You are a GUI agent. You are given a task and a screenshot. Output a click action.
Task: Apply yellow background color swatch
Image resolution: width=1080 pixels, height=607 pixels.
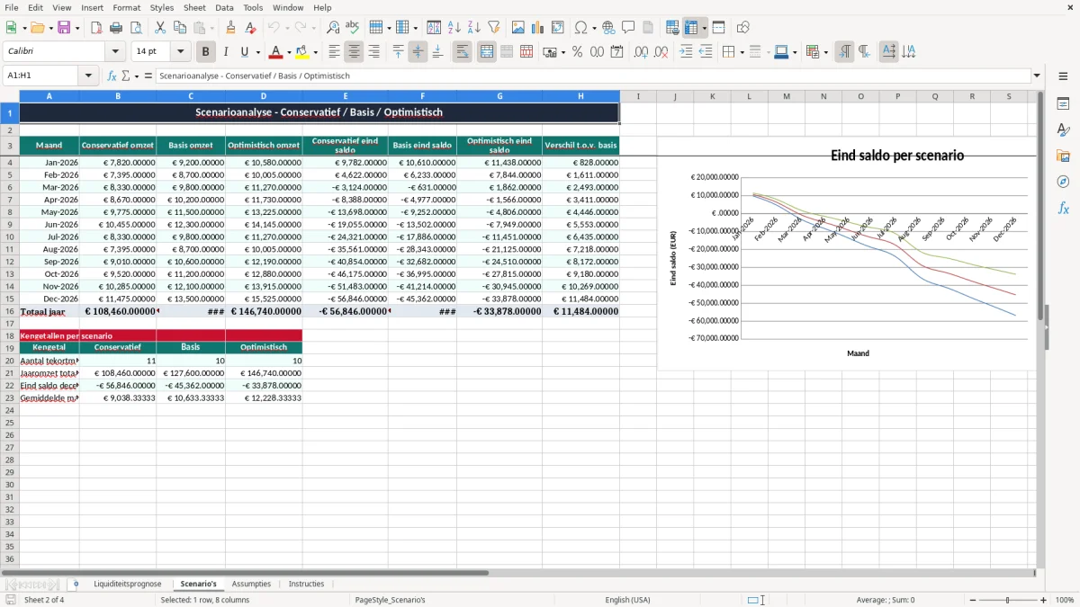[303, 52]
